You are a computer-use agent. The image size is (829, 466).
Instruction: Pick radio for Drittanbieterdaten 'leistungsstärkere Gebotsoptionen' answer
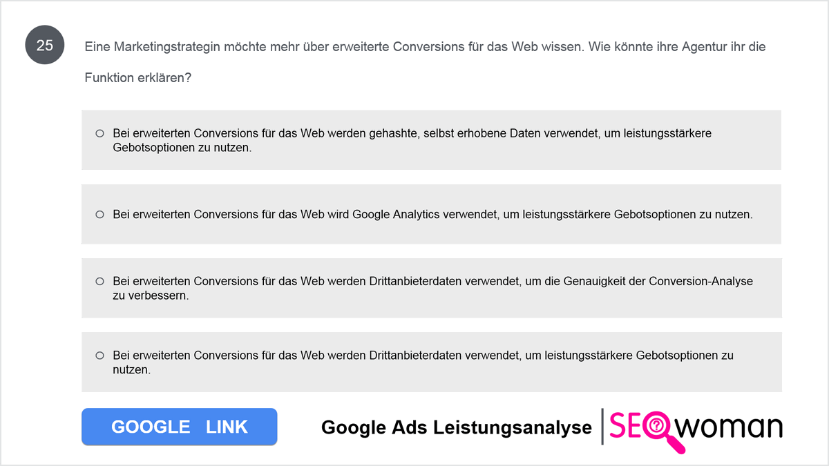(x=99, y=355)
